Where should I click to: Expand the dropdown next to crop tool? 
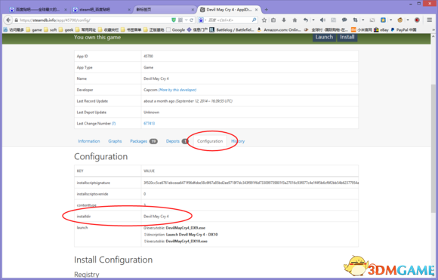(x=362, y=20)
